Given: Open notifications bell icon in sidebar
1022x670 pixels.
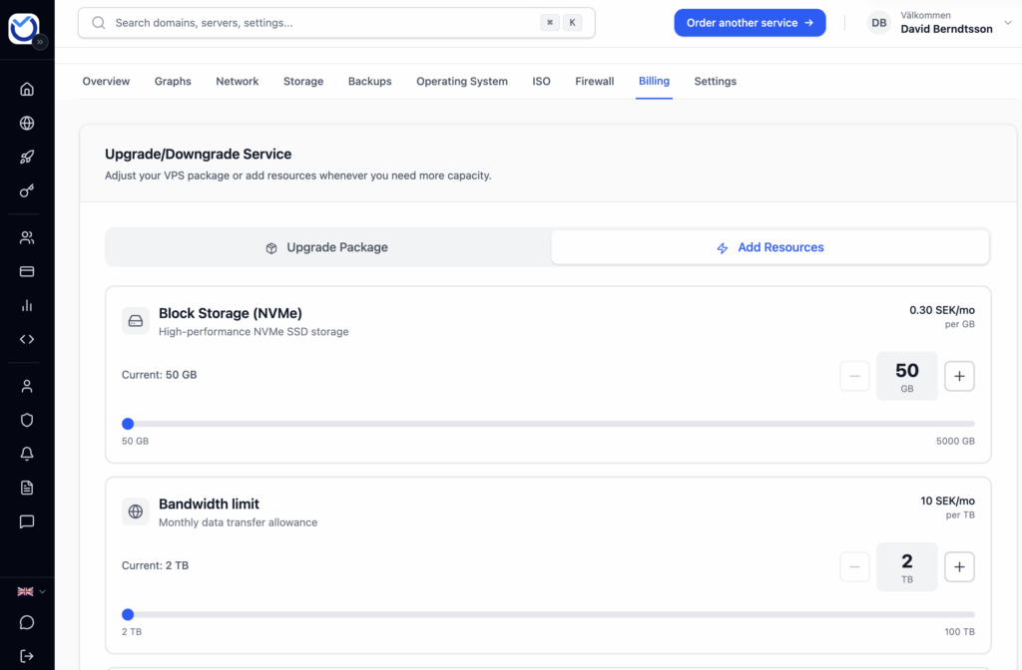Looking at the screenshot, I should click(27, 454).
